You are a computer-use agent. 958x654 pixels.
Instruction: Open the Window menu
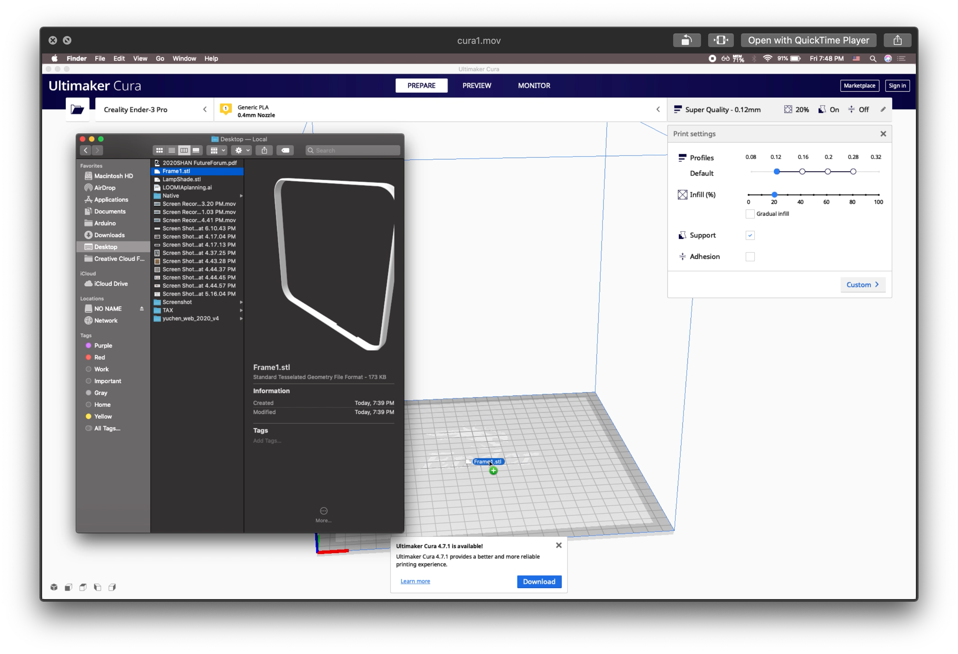click(x=184, y=58)
